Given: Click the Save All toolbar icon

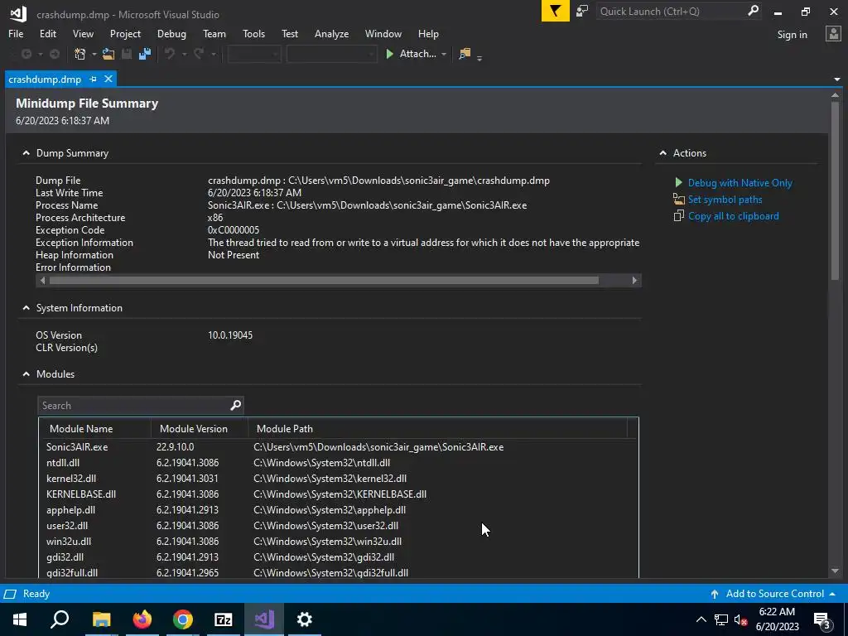Looking at the screenshot, I should tap(144, 54).
